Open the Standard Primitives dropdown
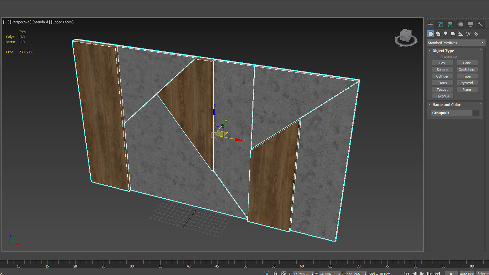The image size is (489, 275). (x=456, y=43)
